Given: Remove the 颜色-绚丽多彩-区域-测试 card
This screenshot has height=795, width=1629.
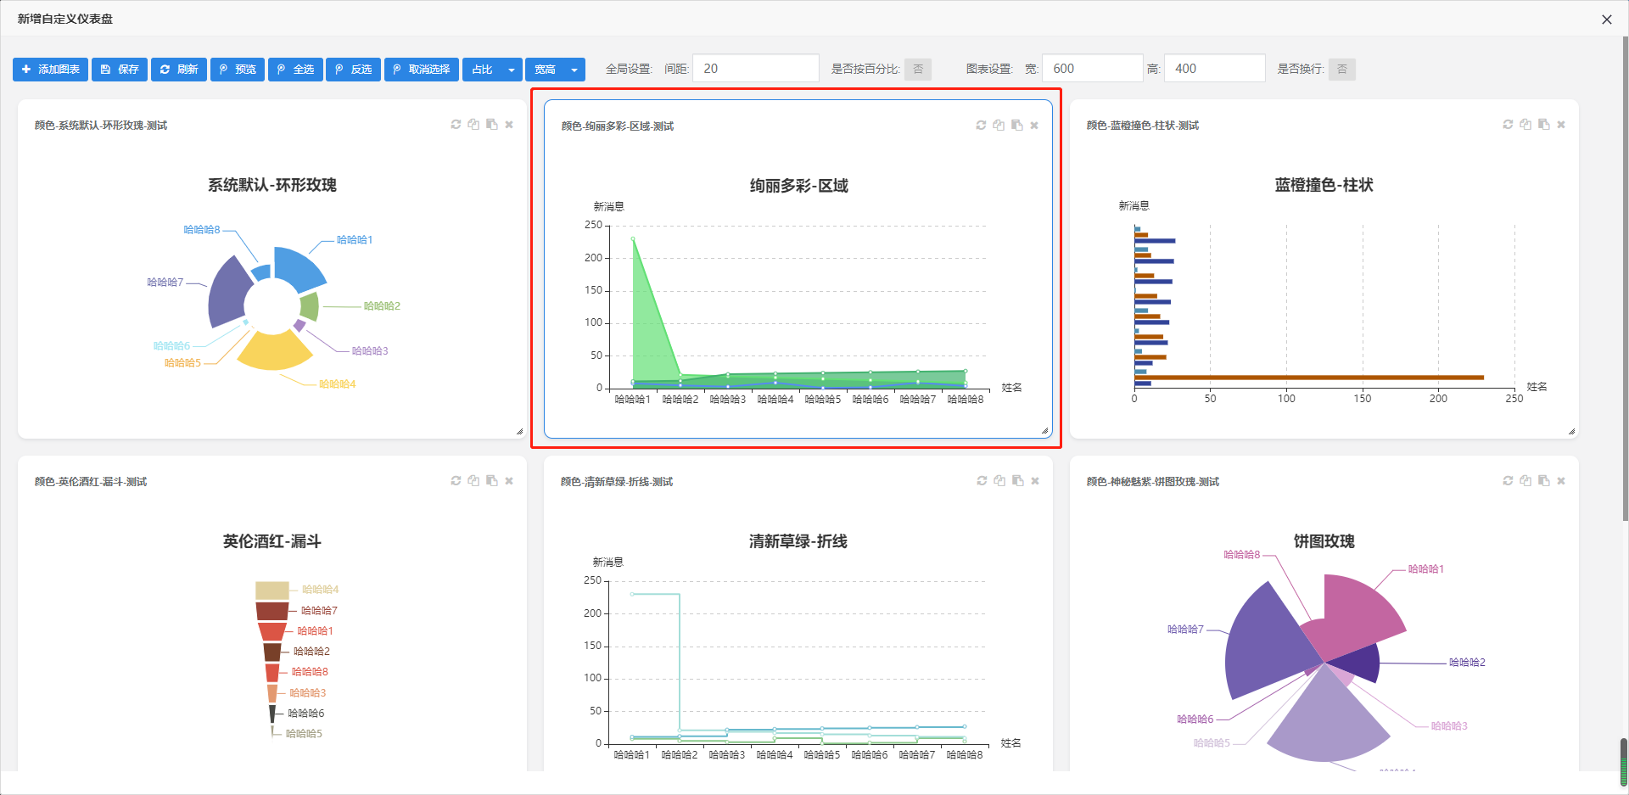Looking at the screenshot, I should point(1034,126).
